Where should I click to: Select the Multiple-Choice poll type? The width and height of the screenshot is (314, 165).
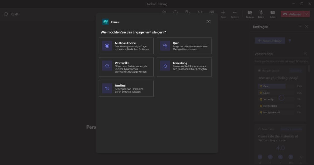tap(126, 46)
